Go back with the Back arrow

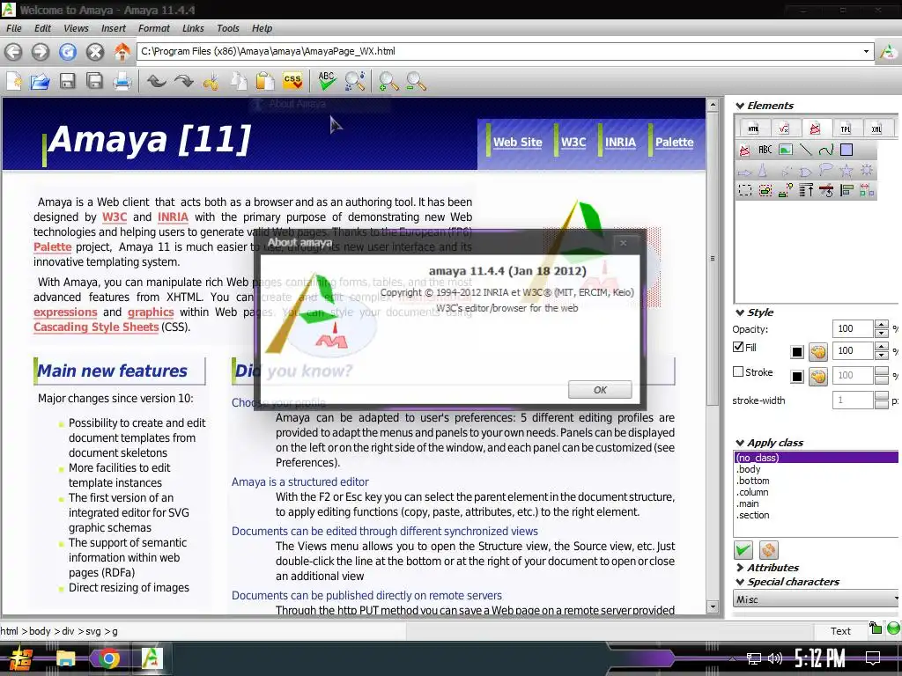14,52
